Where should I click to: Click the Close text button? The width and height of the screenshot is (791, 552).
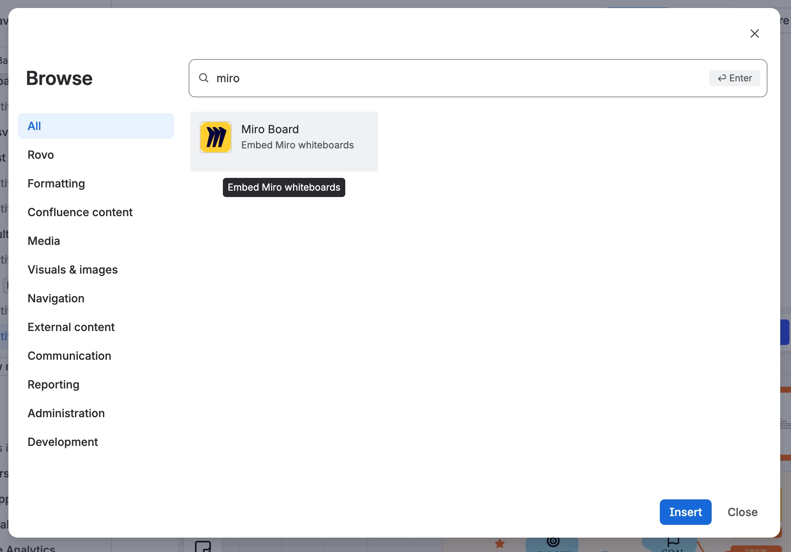pyautogui.click(x=742, y=512)
